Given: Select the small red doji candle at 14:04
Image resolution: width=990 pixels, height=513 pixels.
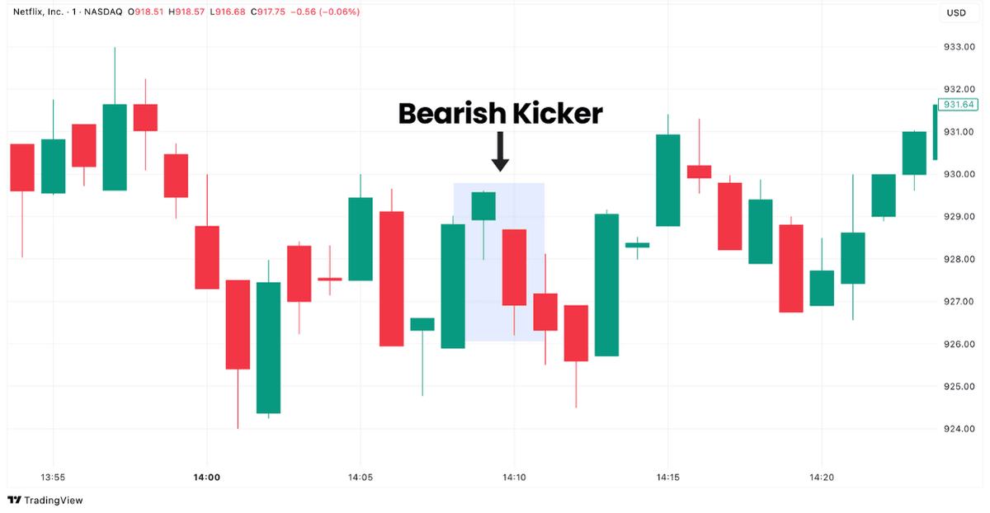Looking at the screenshot, I should (x=329, y=279).
